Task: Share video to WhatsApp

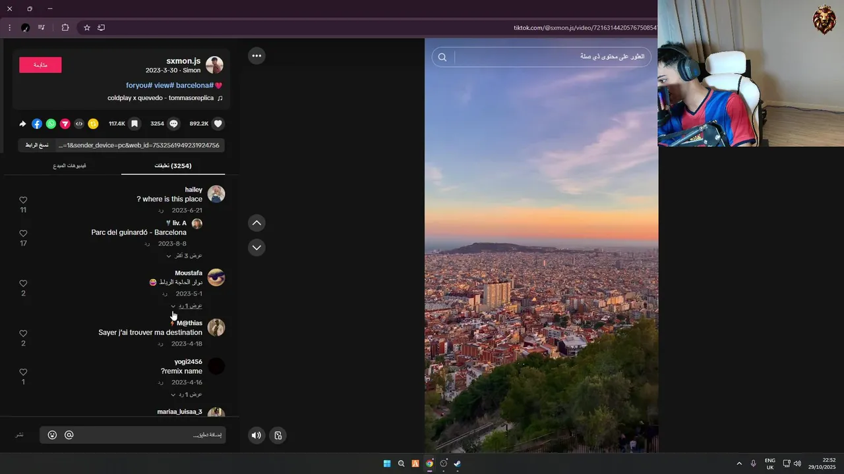Action: pyautogui.click(x=51, y=123)
